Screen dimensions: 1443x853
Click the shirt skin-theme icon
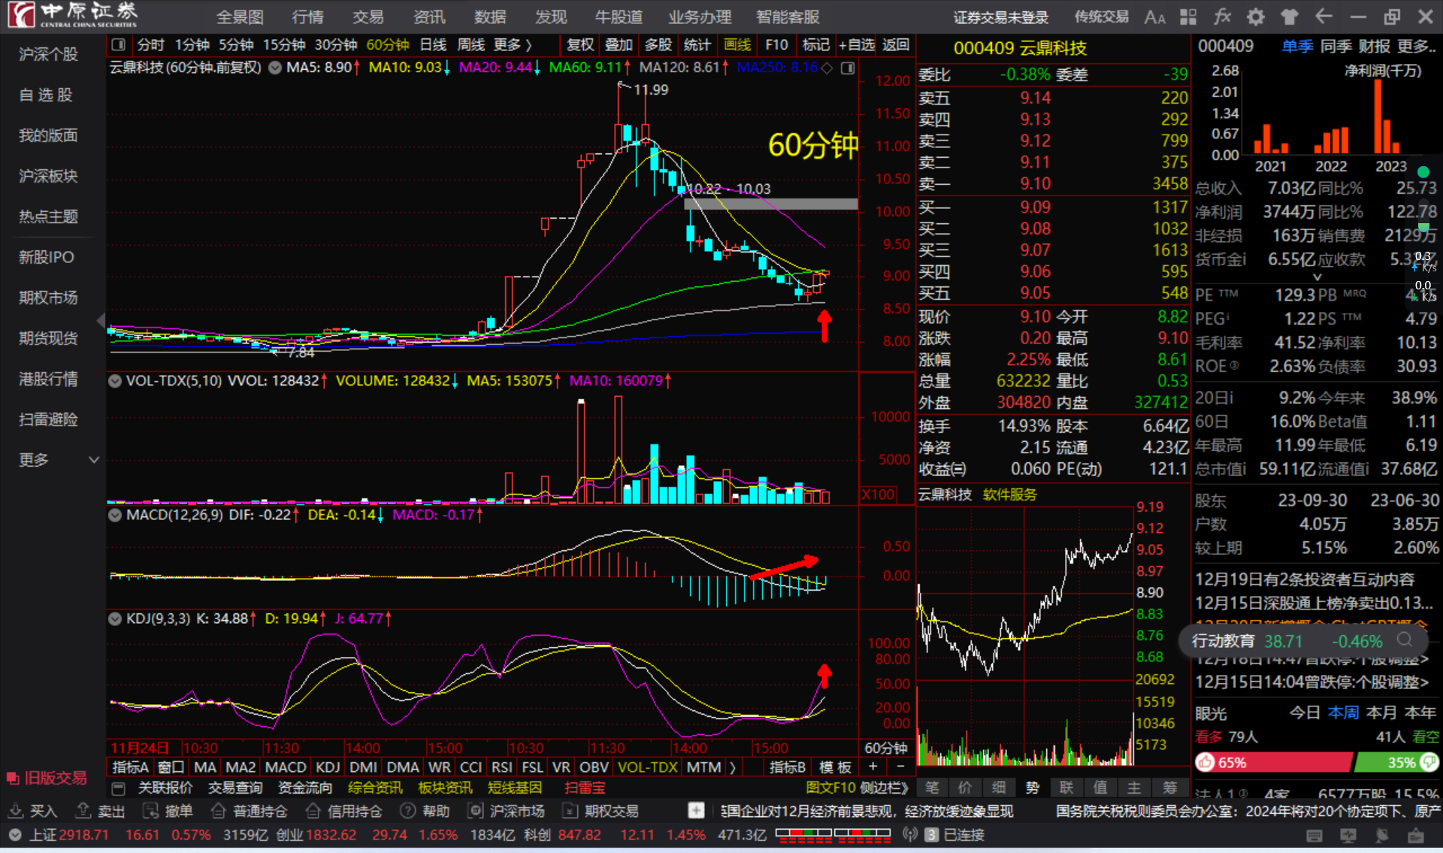tap(1290, 17)
